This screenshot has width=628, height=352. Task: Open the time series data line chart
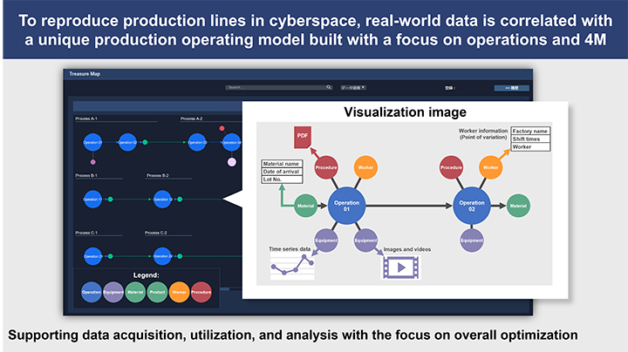[x=292, y=266]
